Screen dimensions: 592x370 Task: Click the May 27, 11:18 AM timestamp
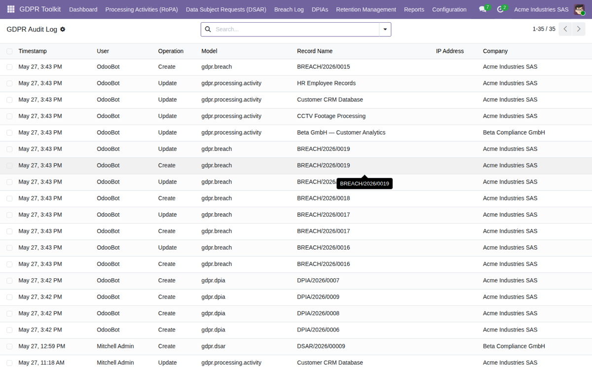coord(41,363)
